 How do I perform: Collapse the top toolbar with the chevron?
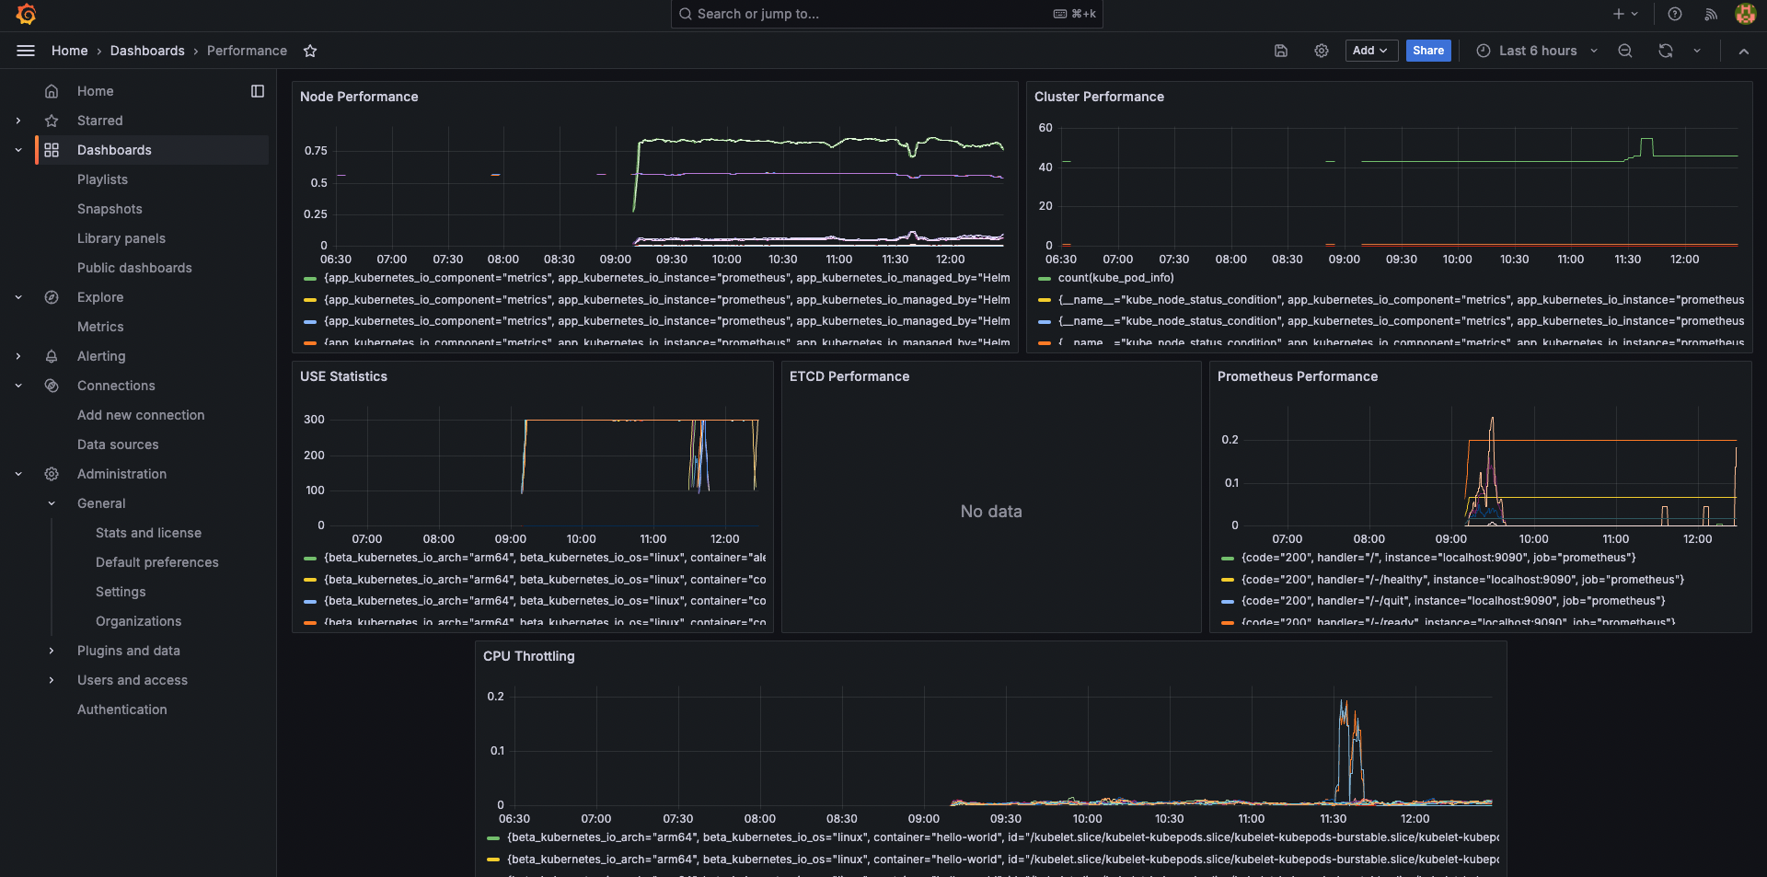(x=1744, y=51)
